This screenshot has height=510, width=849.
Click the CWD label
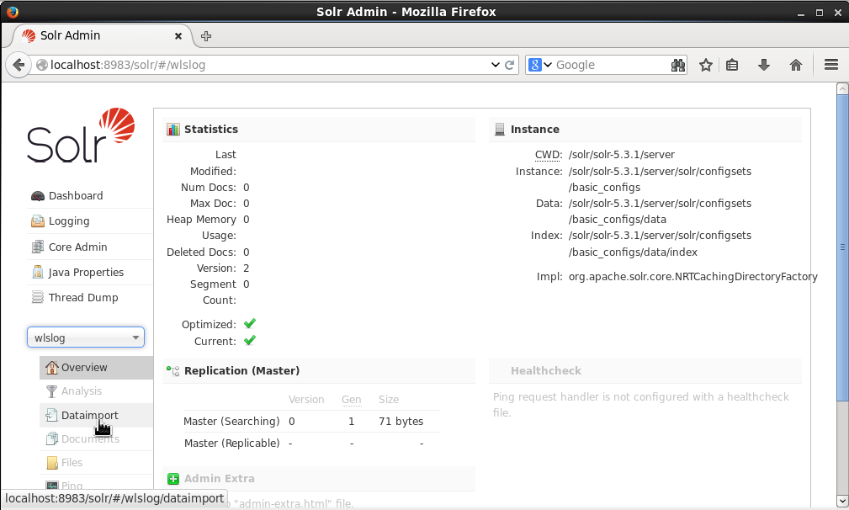pyautogui.click(x=549, y=155)
